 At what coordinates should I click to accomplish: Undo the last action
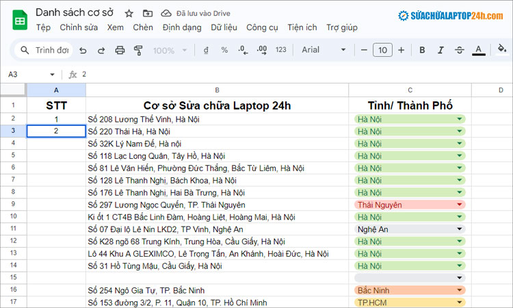tap(83, 50)
